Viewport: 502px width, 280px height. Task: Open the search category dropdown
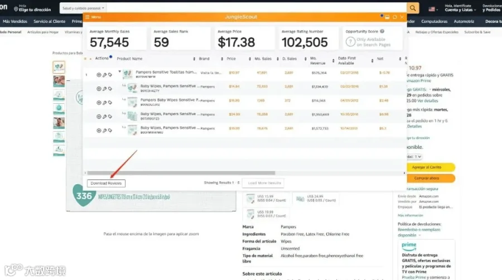(83, 8)
